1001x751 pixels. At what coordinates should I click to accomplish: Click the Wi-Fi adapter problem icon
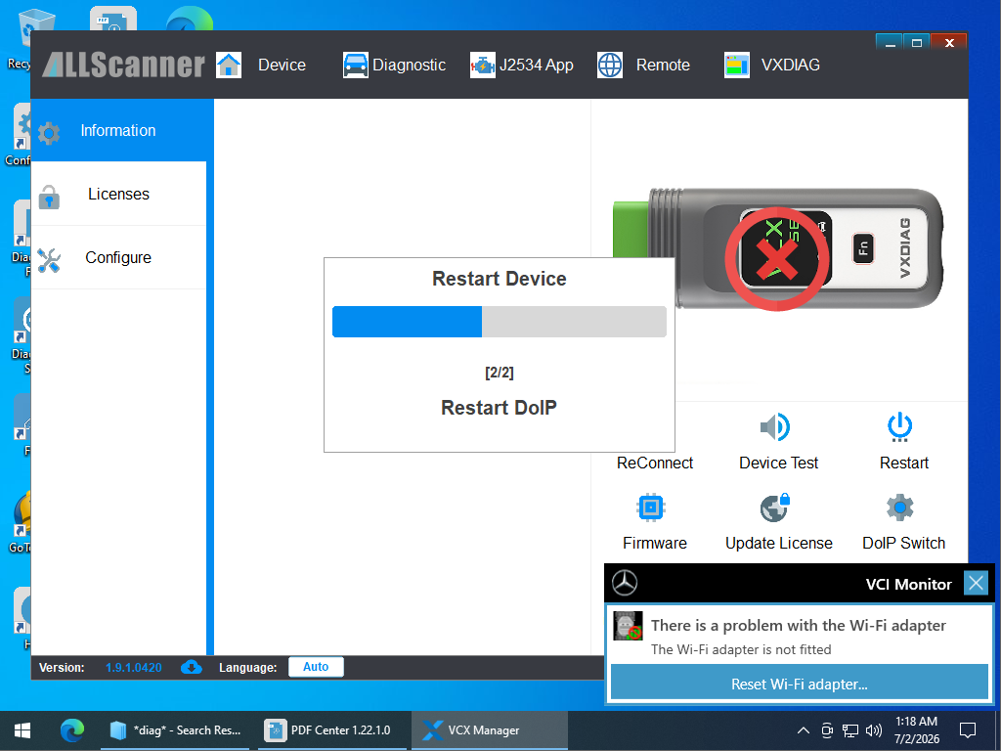(628, 626)
